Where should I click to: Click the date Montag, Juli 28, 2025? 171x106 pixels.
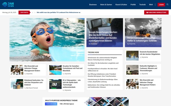[9, 12]
